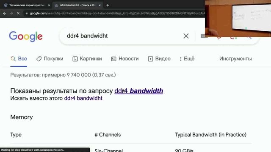Click the results count 'примерно 9 740 000' text
Screen dimensions: 271x152
click(x=66, y=75)
